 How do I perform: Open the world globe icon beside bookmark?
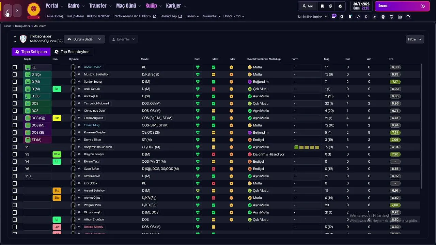coord(330,6)
